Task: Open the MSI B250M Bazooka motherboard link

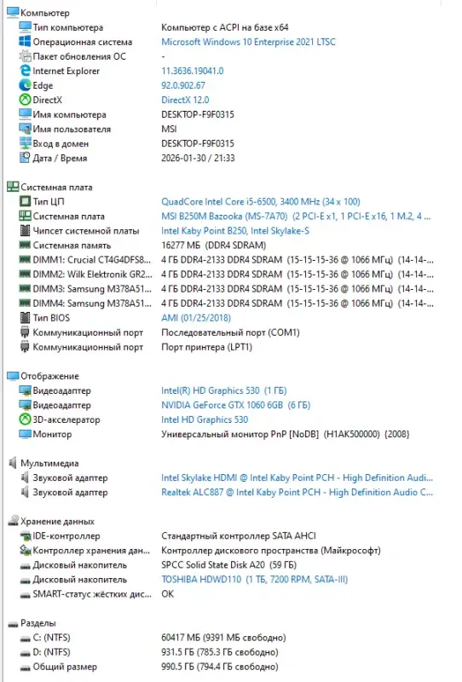Action: tap(296, 217)
